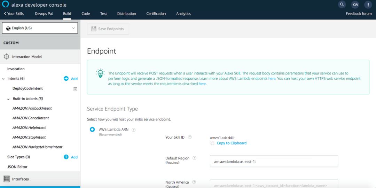Click the Interaction Model gear icon
This screenshot has width=376, height=188.
(7, 57)
